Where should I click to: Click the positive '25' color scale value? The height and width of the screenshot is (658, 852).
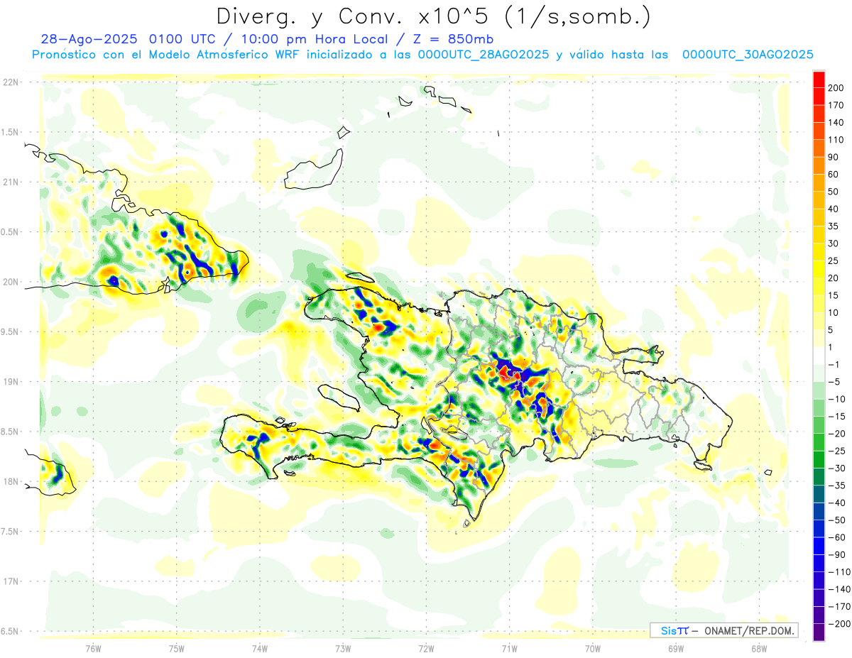[x=834, y=261]
